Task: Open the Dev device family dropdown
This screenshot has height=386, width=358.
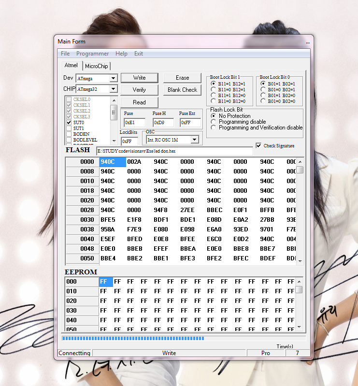Action: 113,78
